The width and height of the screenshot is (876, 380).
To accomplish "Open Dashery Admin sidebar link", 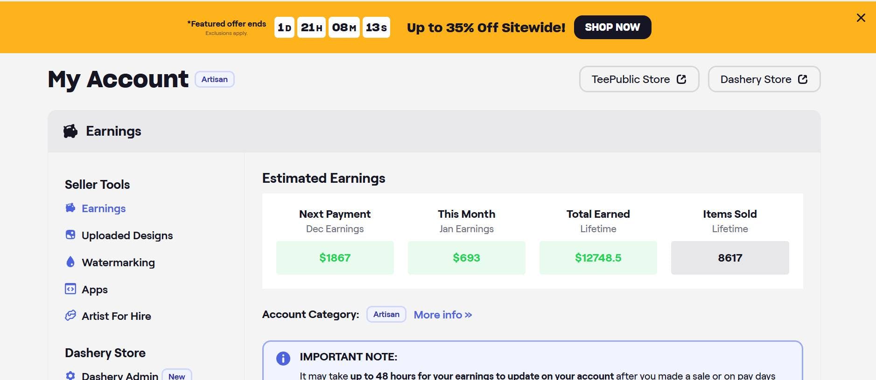I will (x=120, y=375).
